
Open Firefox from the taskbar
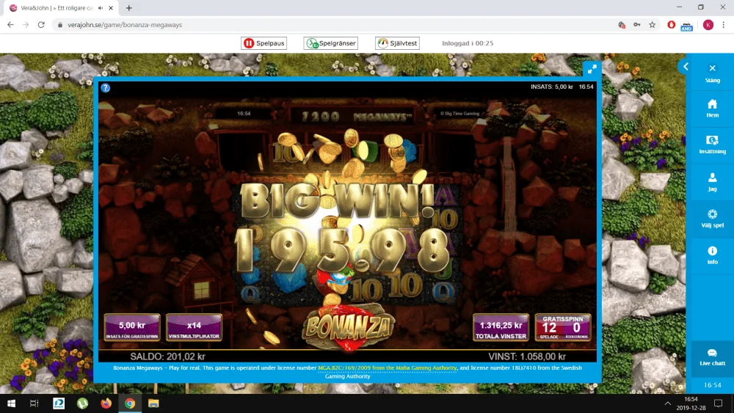tap(106, 403)
